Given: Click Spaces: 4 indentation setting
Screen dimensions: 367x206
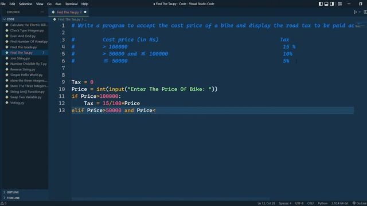Looking at the screenshot, I should [x=285, y=204].
